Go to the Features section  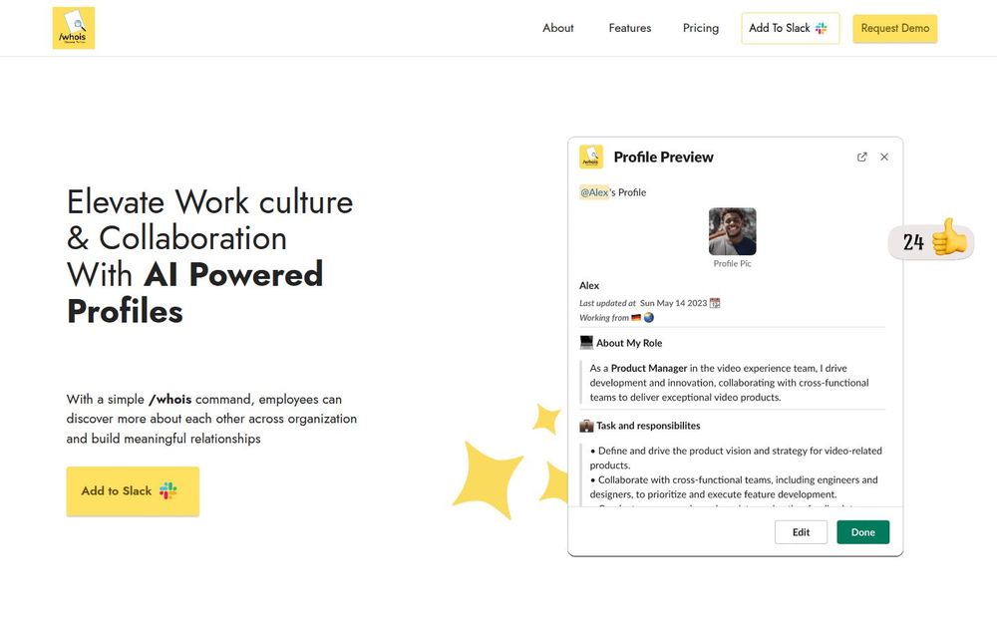pos(629,28)
